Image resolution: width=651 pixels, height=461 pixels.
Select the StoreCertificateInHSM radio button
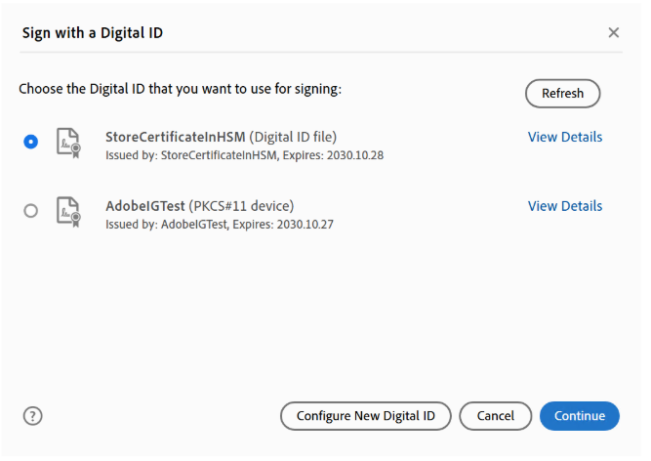tap(30, 142)
